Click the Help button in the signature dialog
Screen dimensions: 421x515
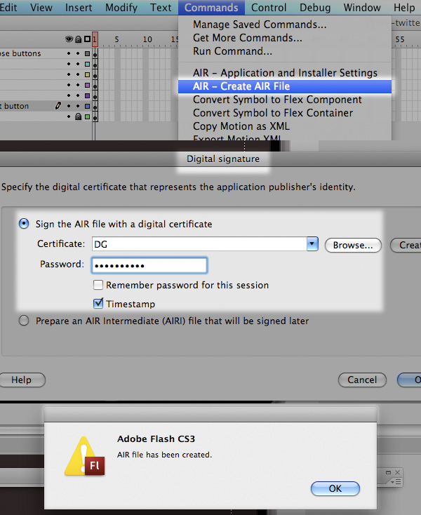coord(22,380)
